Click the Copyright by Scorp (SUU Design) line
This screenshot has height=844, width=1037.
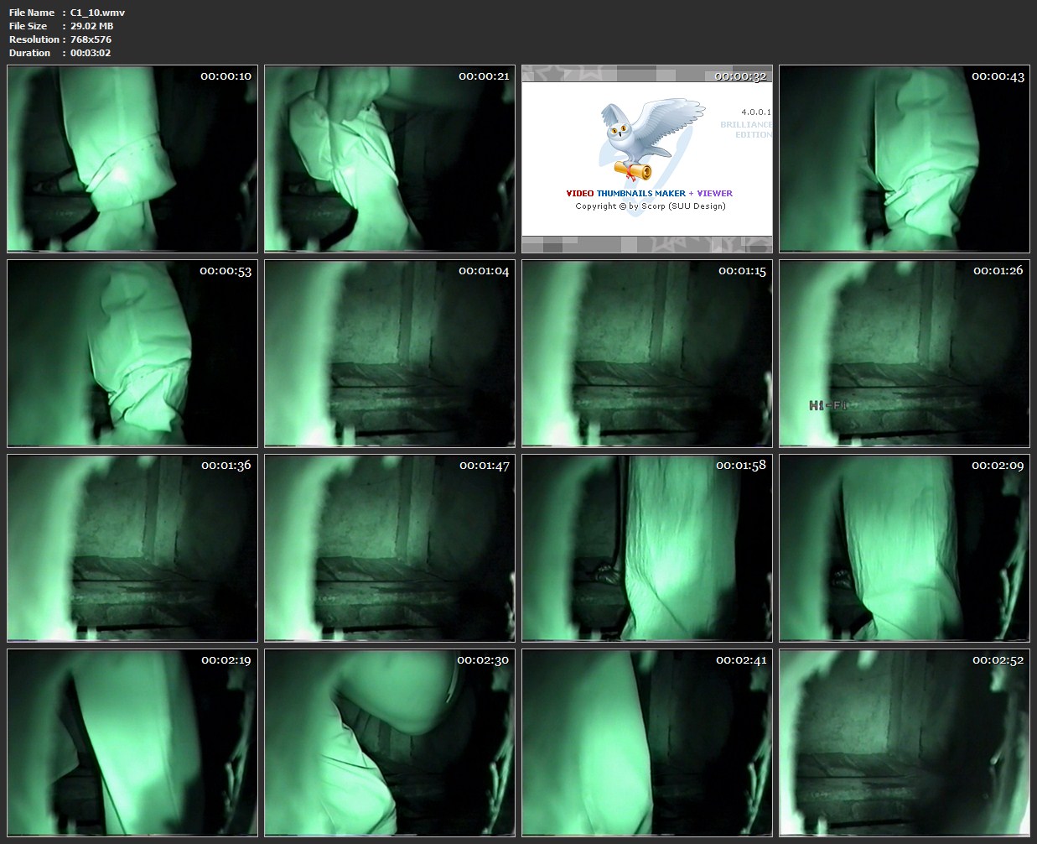click(x=650, y=206)
